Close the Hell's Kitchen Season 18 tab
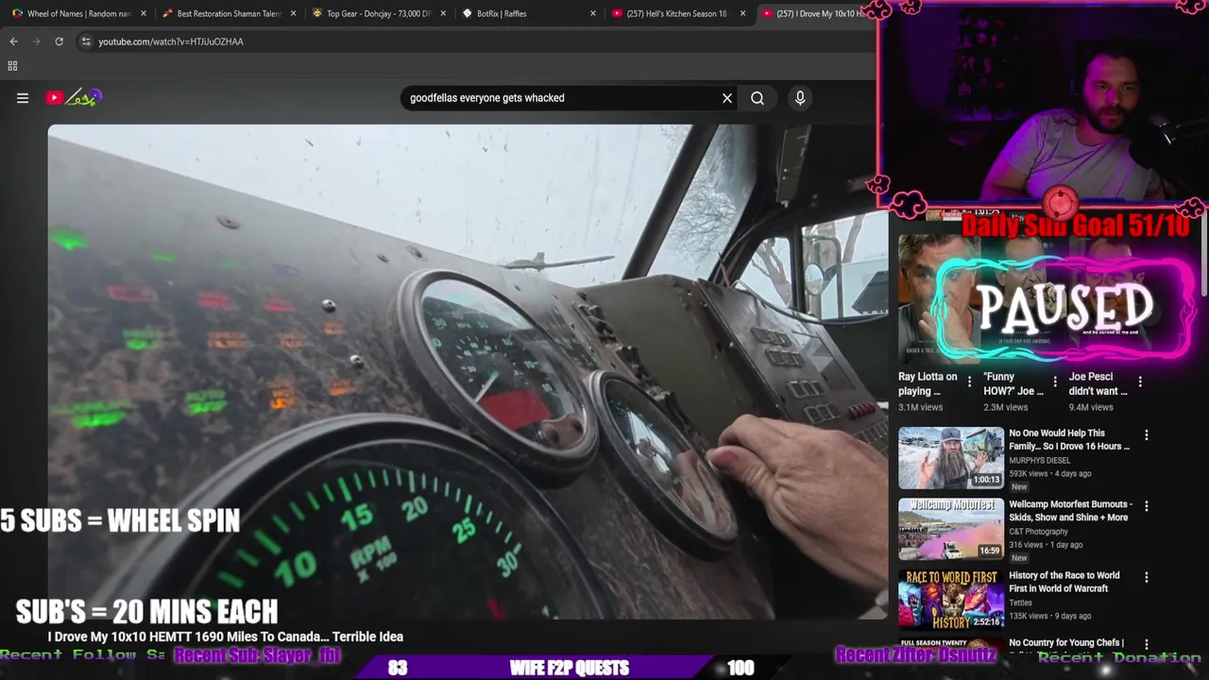The width and height of the screenshot is (1209, 680). click(x=743, y=13)
